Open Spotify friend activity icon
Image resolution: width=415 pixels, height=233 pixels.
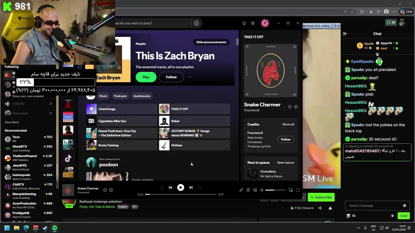click(x=253, y=23)
